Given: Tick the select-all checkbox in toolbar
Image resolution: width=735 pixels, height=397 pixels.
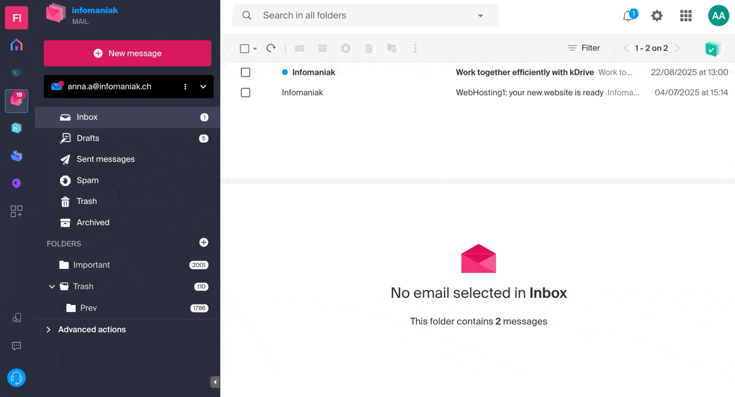Looking at the screenshot, I should pyautogui.click(x=244, y=48).
